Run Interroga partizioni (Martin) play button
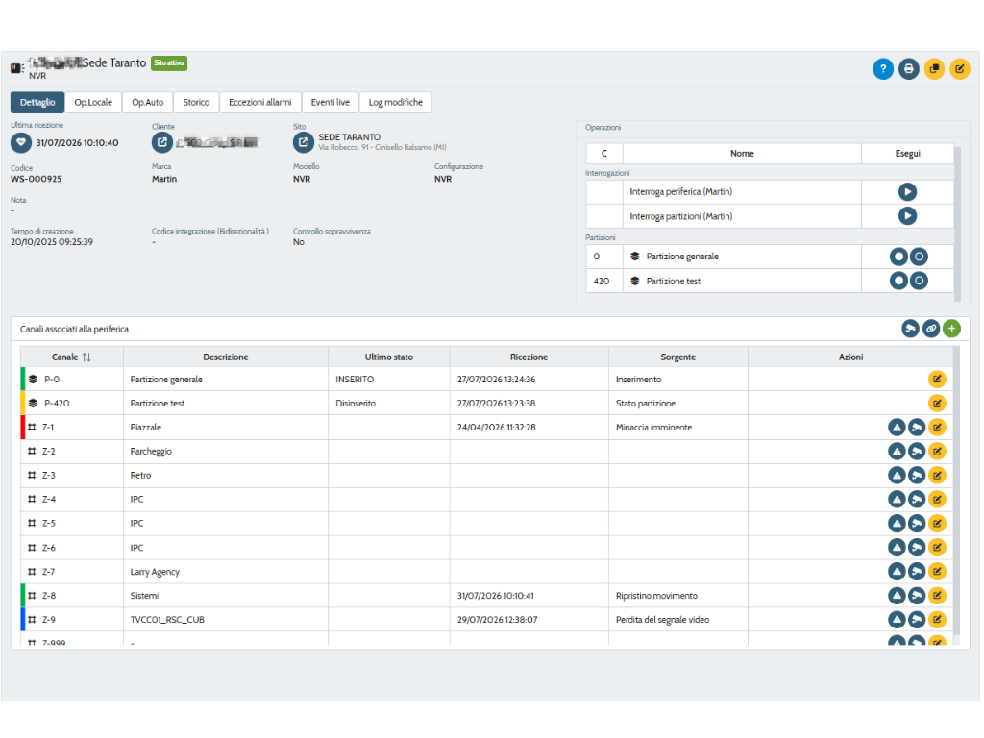The height and width of the screenshot is (738, 984). (x=907, y=216)
